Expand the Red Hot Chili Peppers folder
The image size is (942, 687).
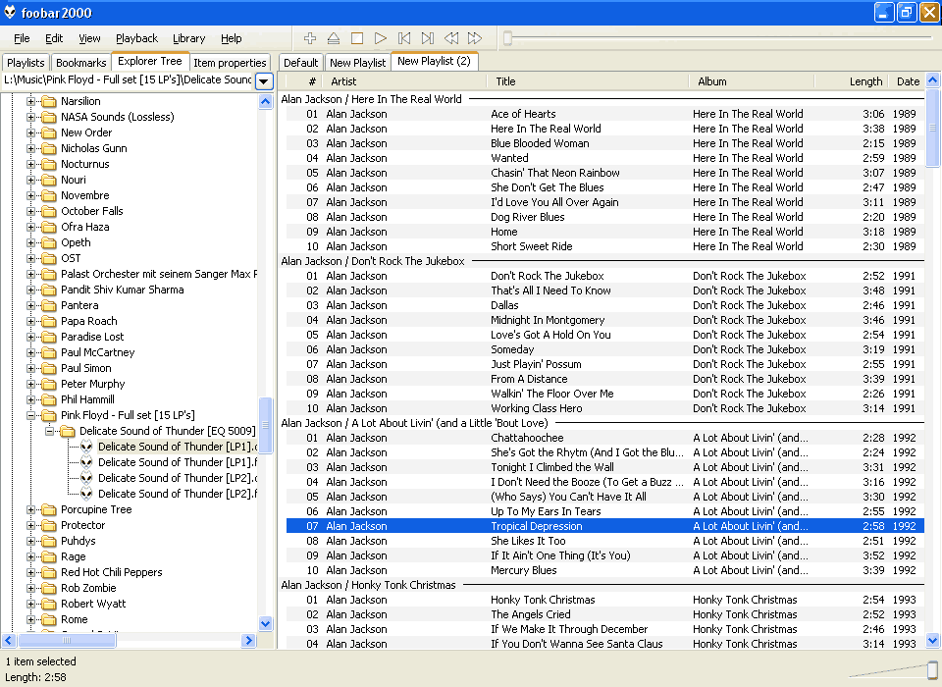coord(30,572)
